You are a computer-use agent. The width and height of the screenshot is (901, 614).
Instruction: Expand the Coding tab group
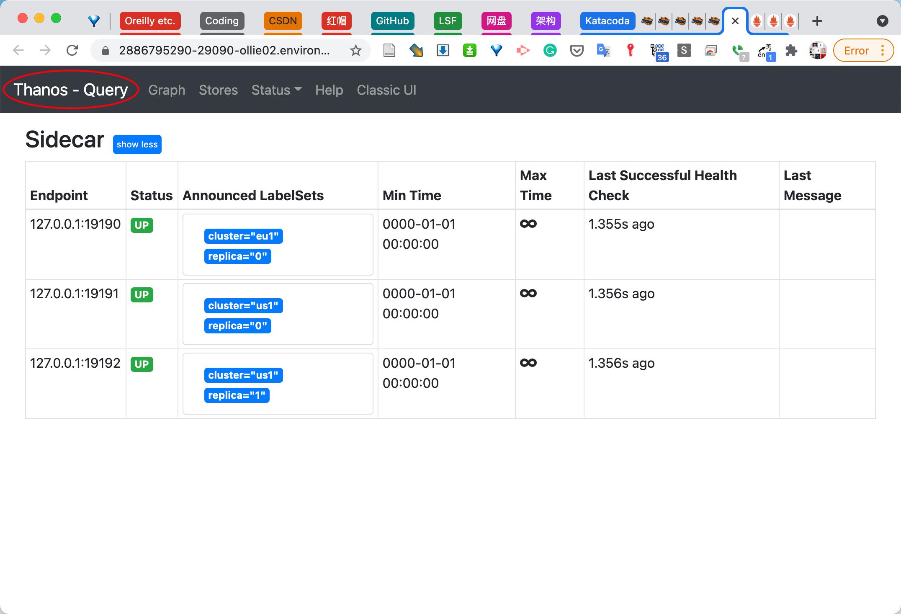coord(222,21)
